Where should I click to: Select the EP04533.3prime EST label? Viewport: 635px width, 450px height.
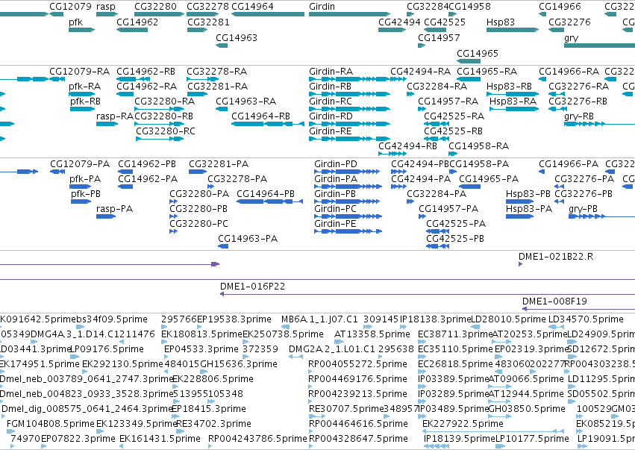pyautogui.click(x=201, y=349)
